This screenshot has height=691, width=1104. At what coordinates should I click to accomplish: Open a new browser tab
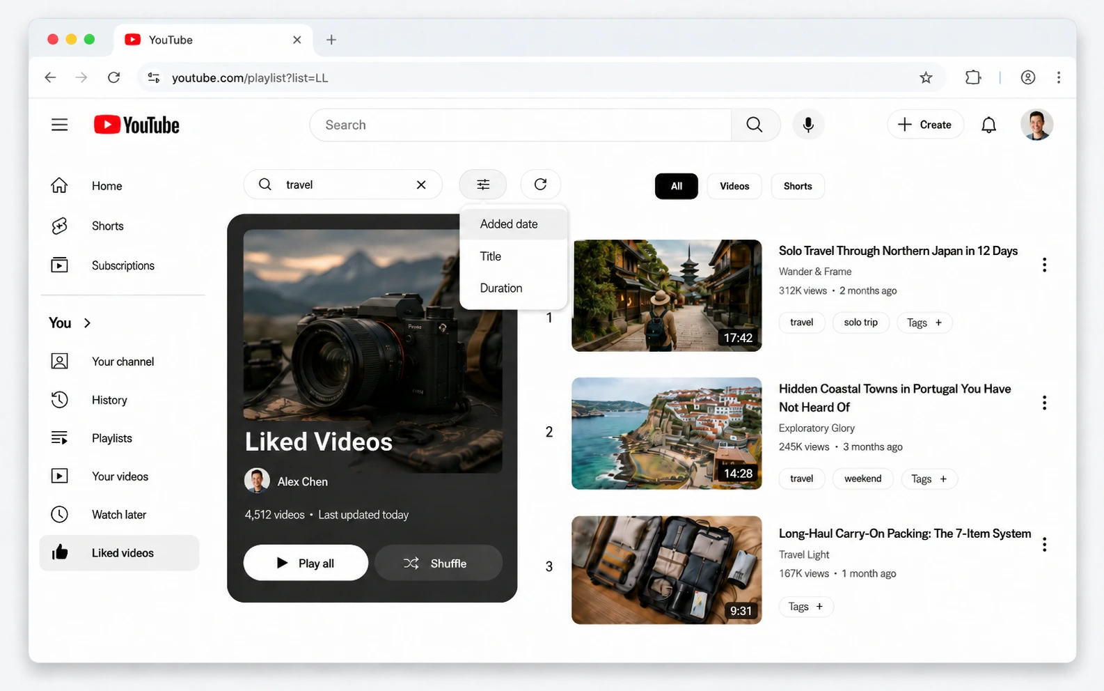(331, 40)
